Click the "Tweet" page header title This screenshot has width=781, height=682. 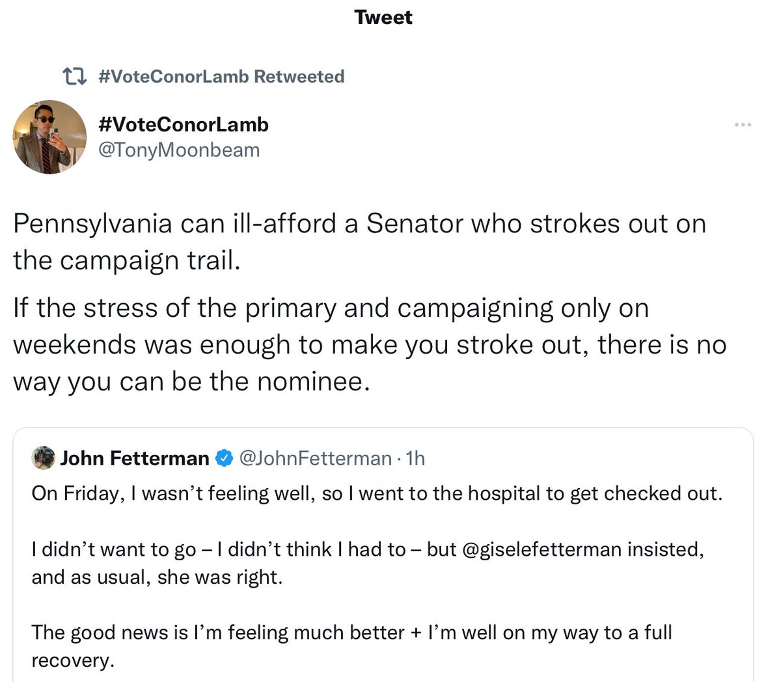pos(383,18)
